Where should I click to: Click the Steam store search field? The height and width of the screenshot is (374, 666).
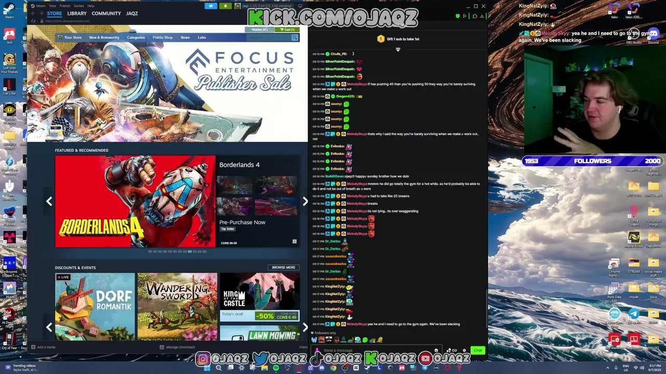[x=268, y=37]
